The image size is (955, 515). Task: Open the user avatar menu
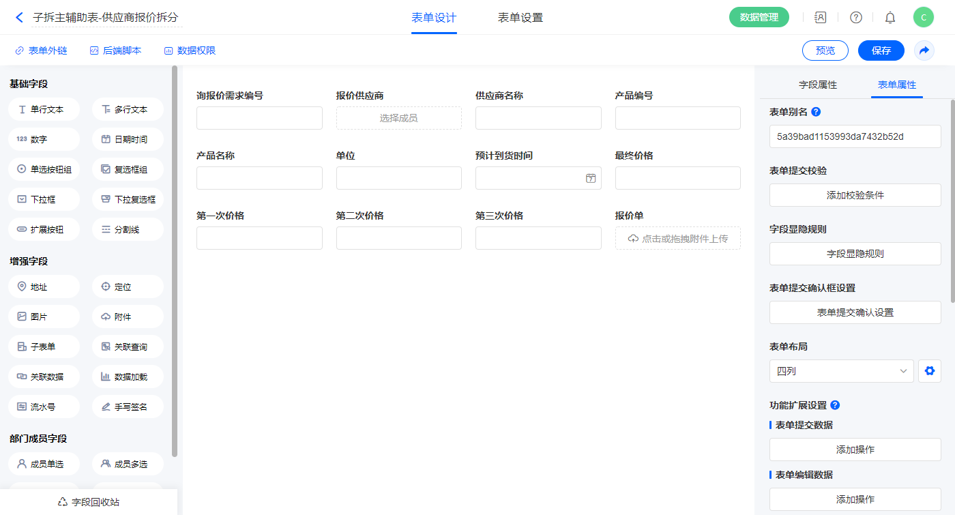(923, 18)
